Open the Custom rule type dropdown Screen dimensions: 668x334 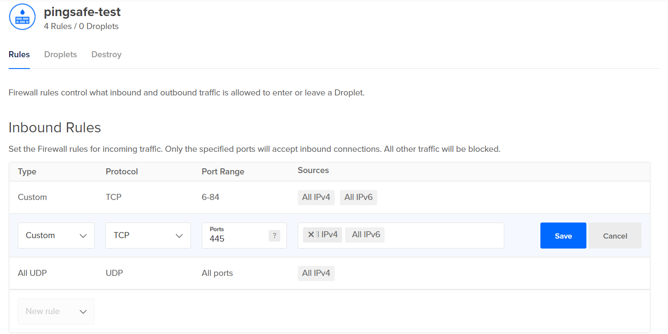coord(56,236)
